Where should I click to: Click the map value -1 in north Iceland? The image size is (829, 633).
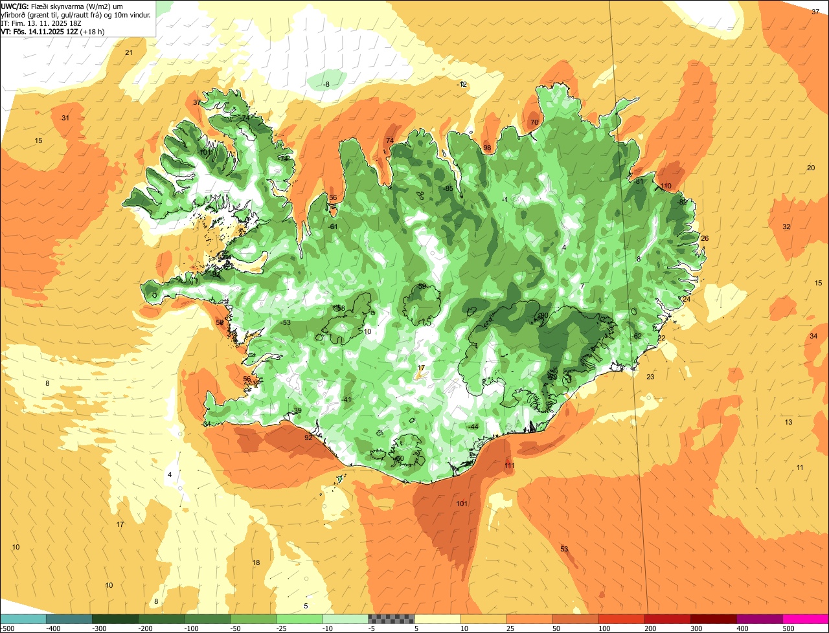click(505, 199)
